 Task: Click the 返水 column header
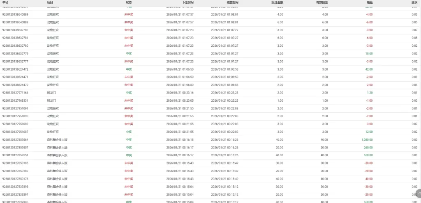click(414, 2)
